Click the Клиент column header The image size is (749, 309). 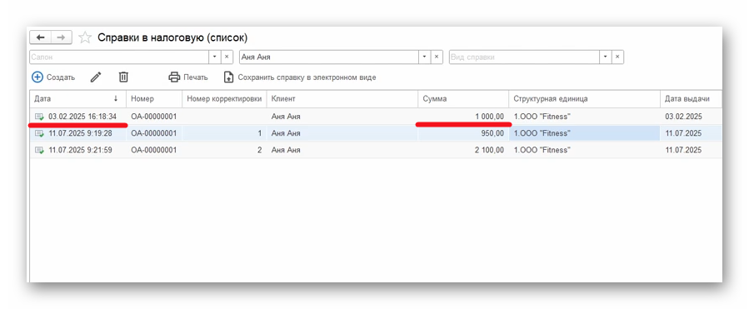coord(342,99)
